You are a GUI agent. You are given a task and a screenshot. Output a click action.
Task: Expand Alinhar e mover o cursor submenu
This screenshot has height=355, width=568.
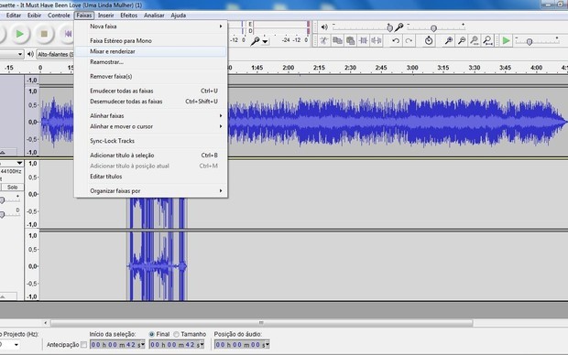coord(150,126)
